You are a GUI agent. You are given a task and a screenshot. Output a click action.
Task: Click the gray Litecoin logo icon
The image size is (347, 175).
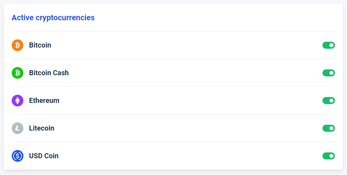coord(18,128)
